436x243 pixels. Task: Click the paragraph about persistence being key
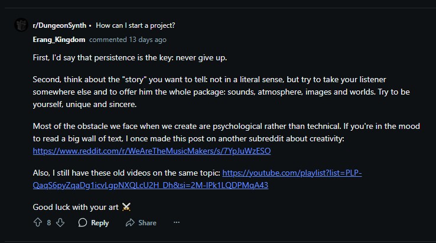(129, 58)
